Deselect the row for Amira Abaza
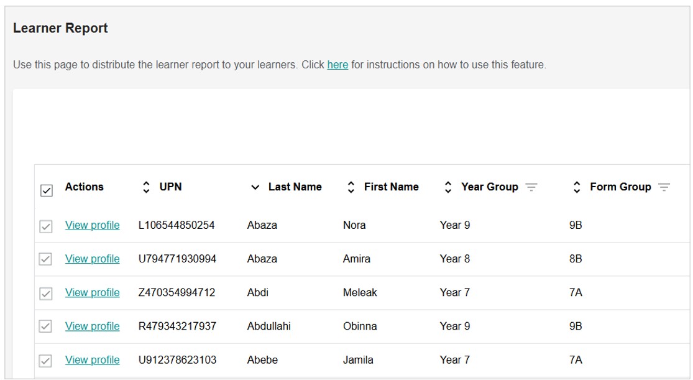Viewport: 693px width, 380px height. tap(46, 260)
